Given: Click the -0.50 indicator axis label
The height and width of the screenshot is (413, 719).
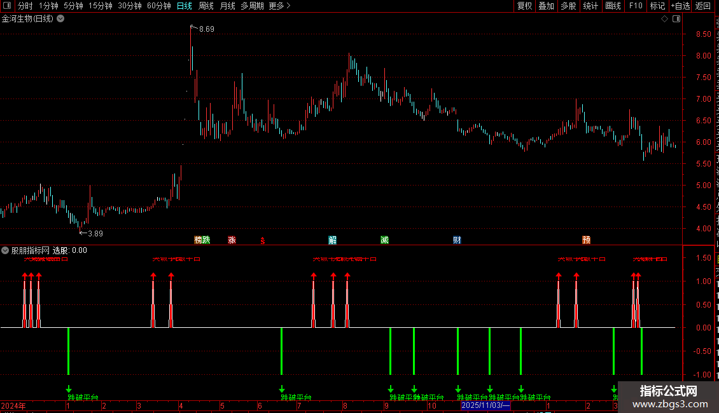Looking at the screenshot, I should 702,351.
